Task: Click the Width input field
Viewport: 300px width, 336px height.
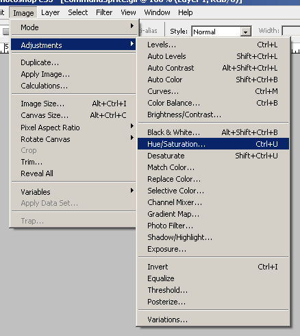Action: [291, 32]
